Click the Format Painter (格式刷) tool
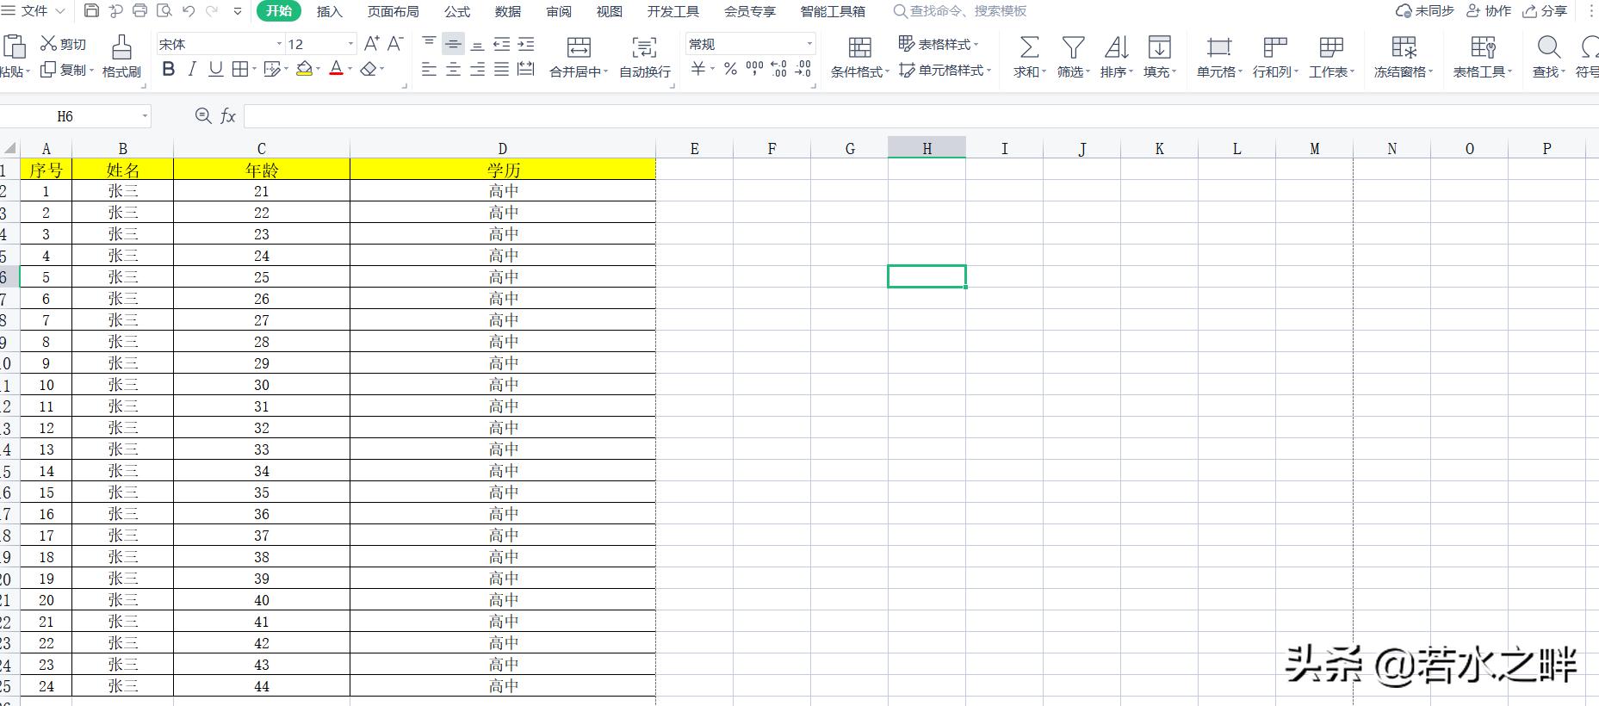Screen dimensions: 1599x706 pos(121,57)
